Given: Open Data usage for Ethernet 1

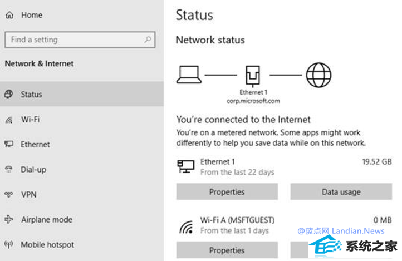Looking at the screenshot, I should pos(341,191).
